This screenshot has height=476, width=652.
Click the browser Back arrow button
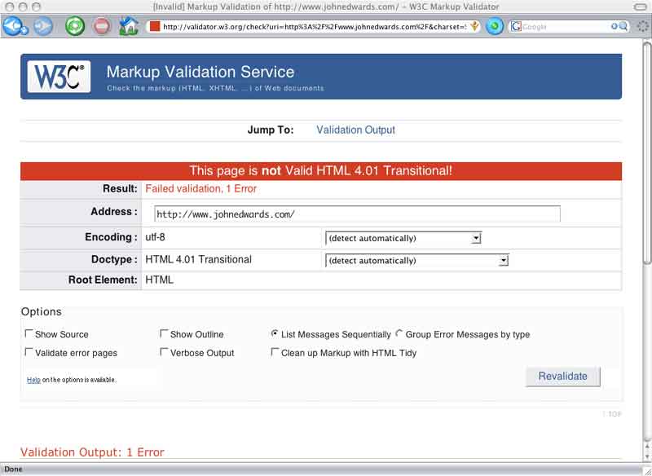[x=11, y=26]
